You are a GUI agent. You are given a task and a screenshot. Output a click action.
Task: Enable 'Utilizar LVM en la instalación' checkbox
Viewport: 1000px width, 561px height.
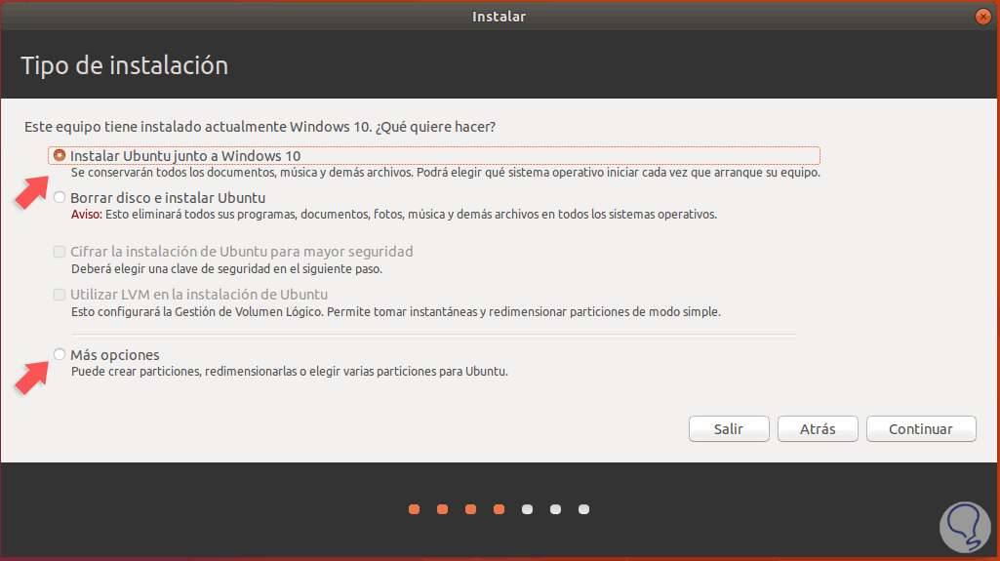60,295
